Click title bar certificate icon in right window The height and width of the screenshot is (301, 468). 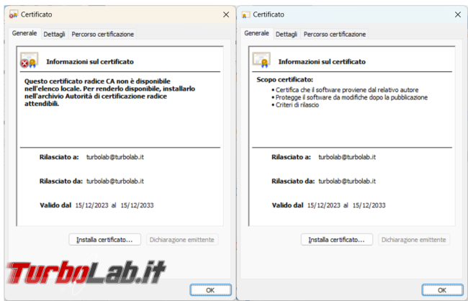(246, 14)
